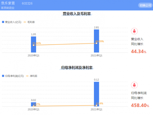Select the 44.34% growth figure
The width and height of the screenshot is (153, 115).
pos(139,51)
